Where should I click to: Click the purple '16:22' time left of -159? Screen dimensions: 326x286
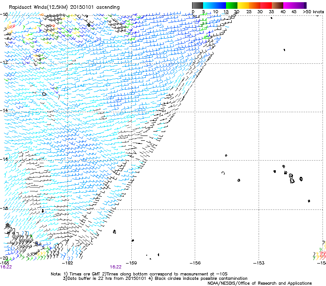pyautogui.click(x=115, y=267)
